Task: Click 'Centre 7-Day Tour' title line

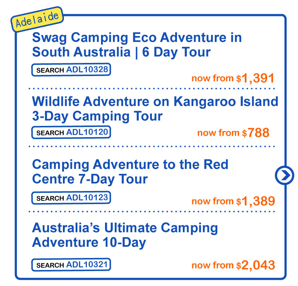Action: [90, 179]
